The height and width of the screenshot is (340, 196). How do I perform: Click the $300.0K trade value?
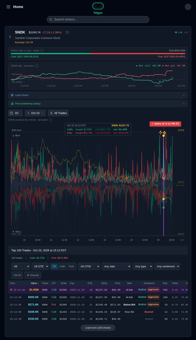[34, 297]
